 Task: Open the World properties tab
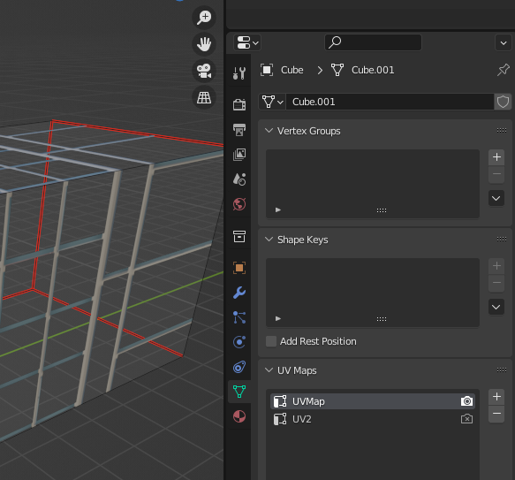point(239,204)
